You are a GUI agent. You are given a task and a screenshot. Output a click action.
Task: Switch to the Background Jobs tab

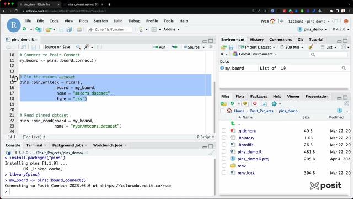pos(67,145)
